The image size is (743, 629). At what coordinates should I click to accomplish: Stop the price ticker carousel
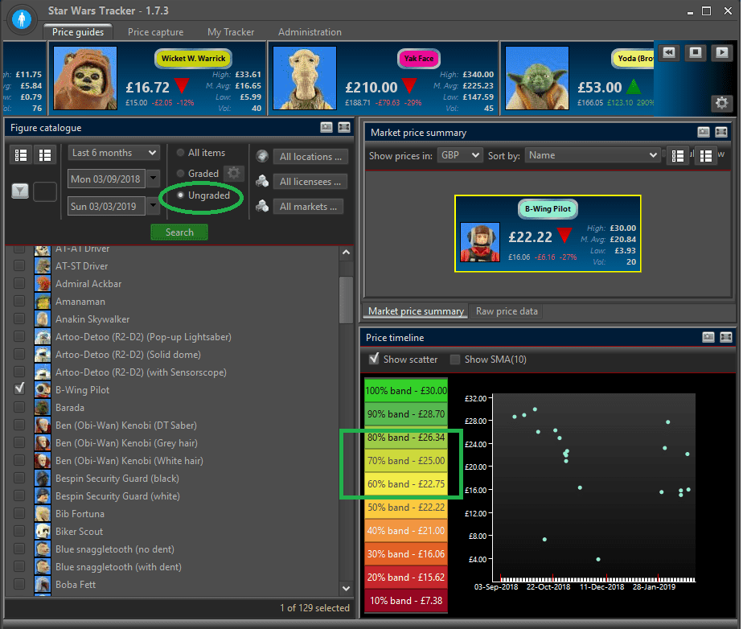pos(695,52)
